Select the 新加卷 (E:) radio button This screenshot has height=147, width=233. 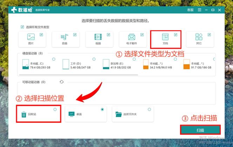[134, 59]
